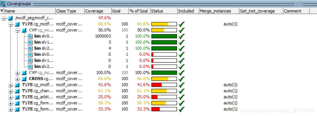
Task: Click the green status bar of bin count 1000003
Action: [164, 36]
